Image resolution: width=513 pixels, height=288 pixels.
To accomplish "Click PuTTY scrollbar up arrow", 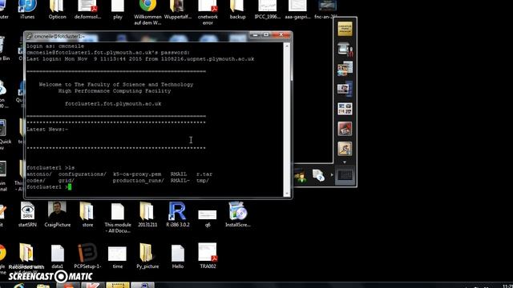I will click(x=287, y=46).
